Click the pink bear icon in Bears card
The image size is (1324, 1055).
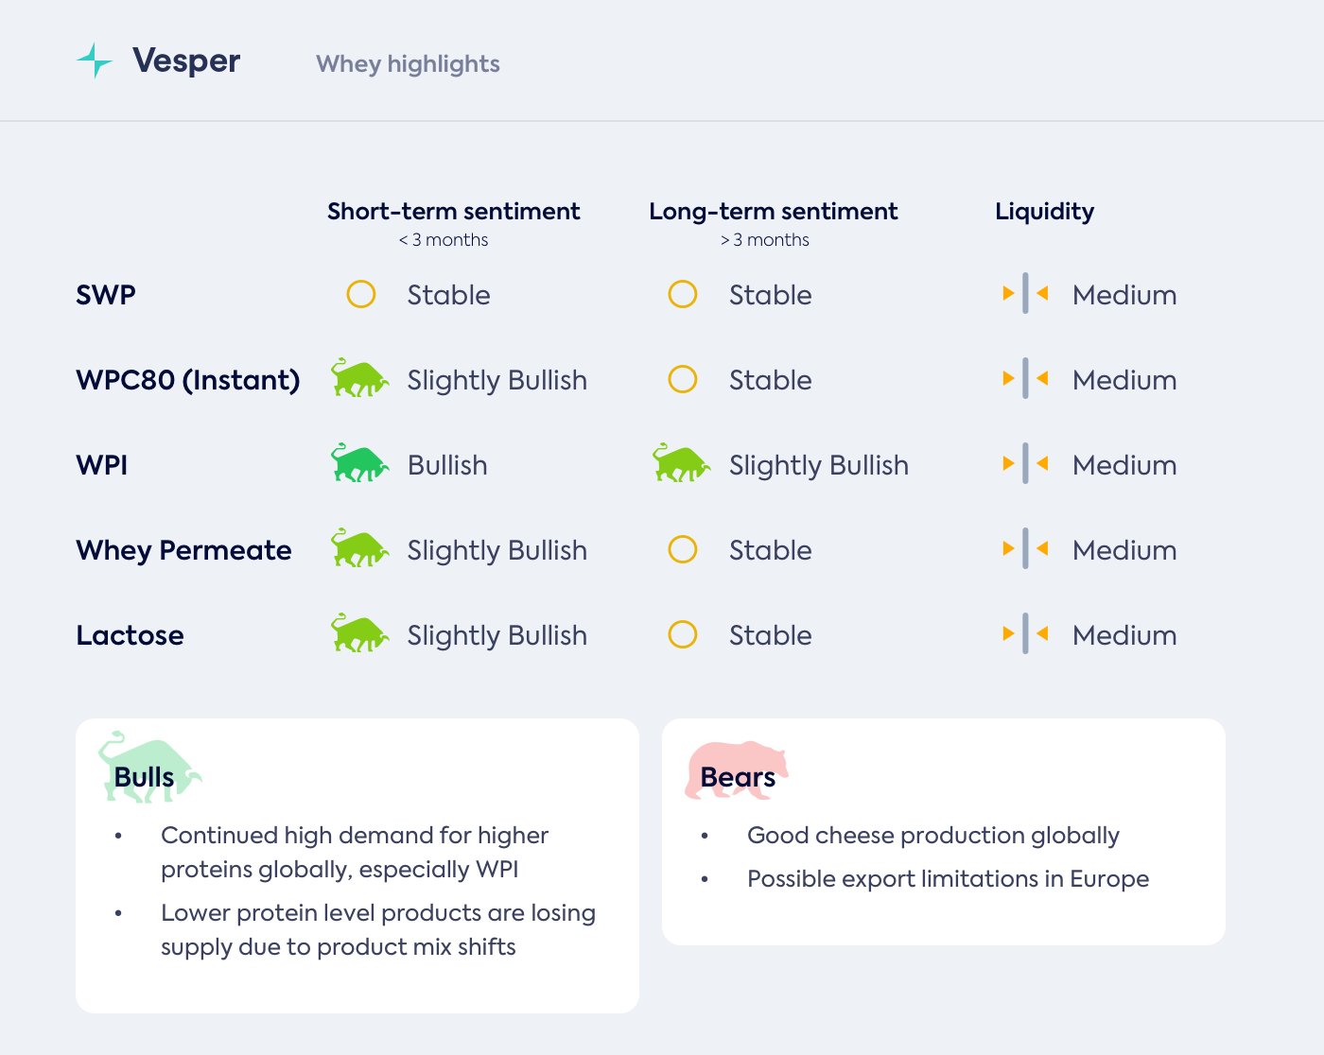736,770
